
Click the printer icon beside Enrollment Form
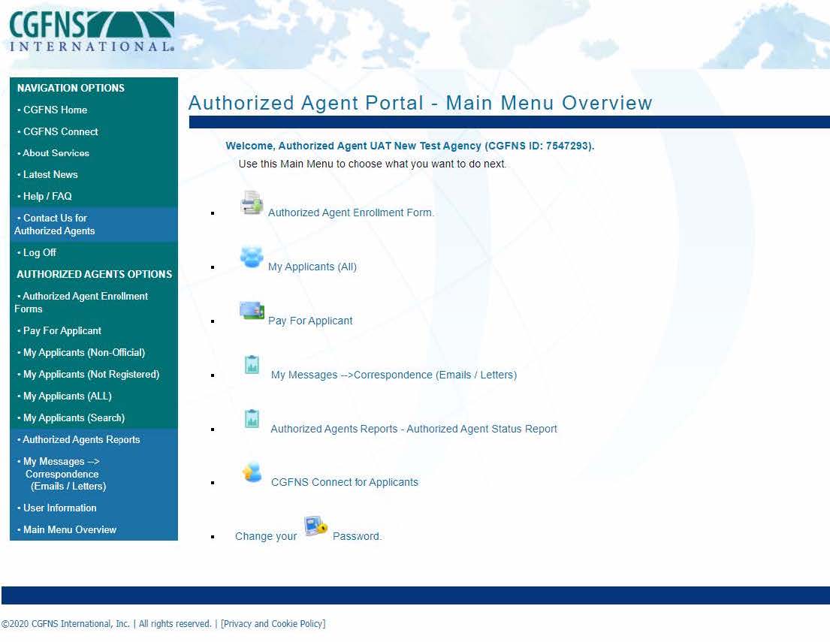252,202
